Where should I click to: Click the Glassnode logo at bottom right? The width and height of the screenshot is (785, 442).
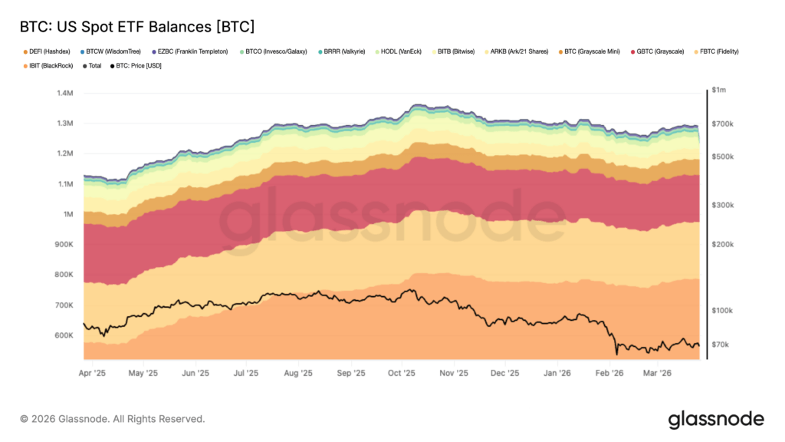point(715,419)
